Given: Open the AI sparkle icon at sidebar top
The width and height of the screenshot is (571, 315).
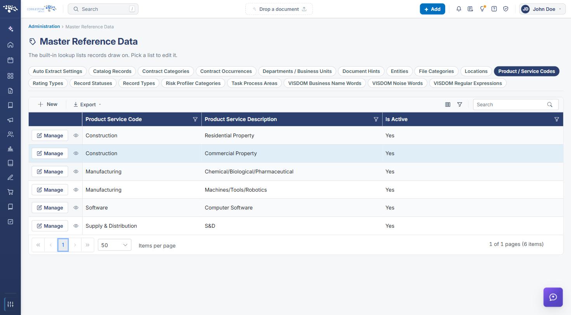Looking at the screenshot, I should (x=10, y=29).
